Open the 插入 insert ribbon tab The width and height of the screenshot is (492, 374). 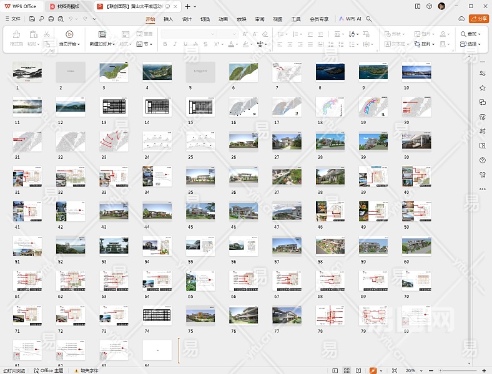pyautogui.click(x=168, y=19)
